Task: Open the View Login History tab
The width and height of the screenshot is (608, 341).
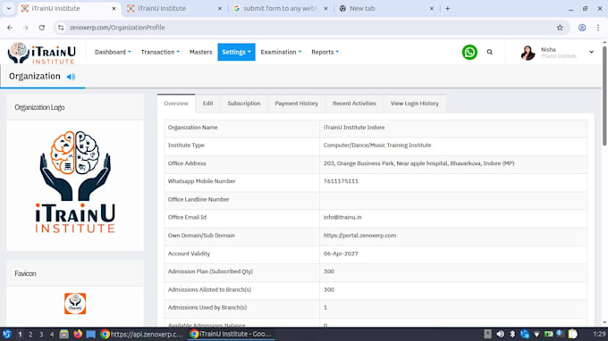Action: 415,104
